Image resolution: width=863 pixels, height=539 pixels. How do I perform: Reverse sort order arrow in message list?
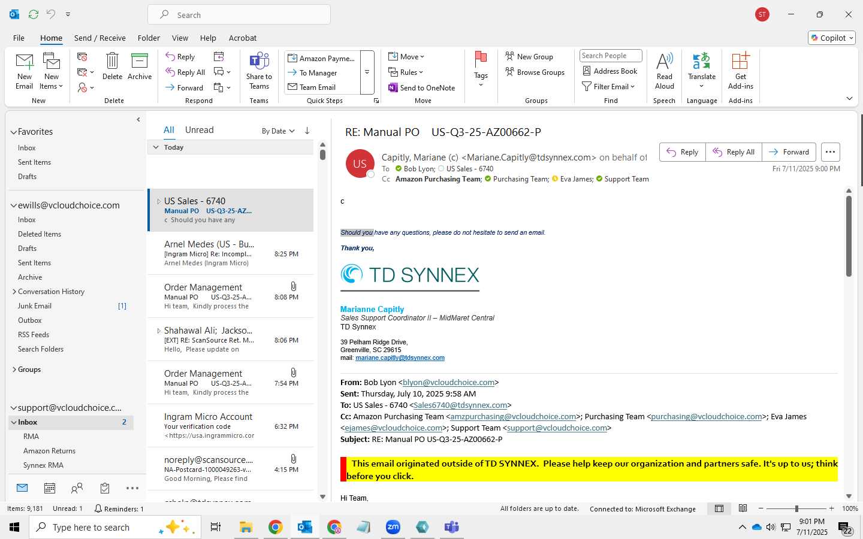click(x=307, y=131)
